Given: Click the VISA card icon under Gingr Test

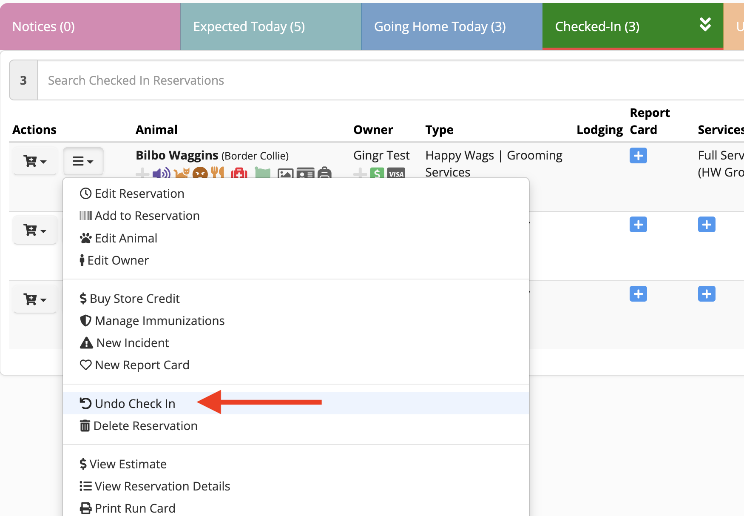Looking at the screenshot, I should (396, 174).
